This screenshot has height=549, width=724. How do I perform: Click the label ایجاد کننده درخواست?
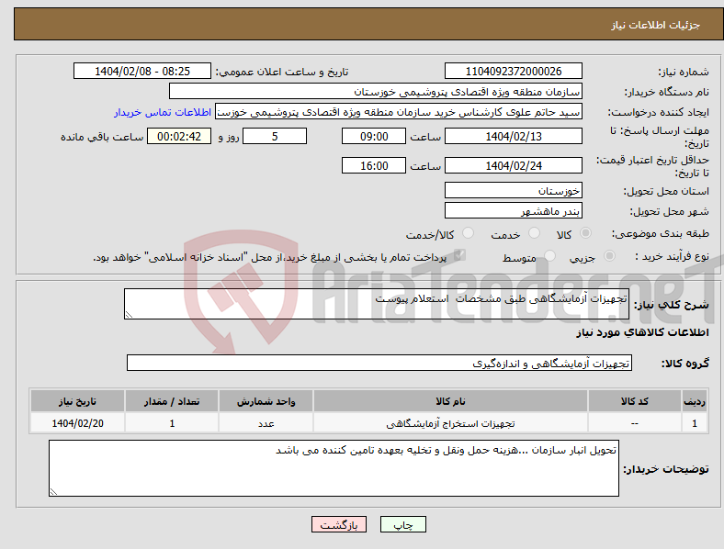tap(659, 112)
